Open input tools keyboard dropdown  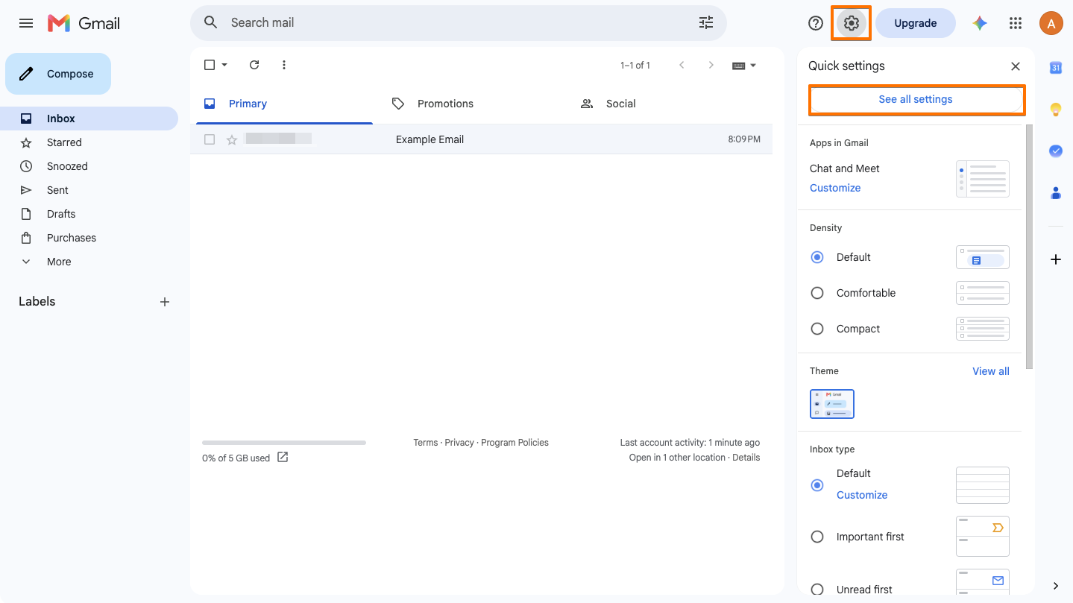pyautogui.click(x=744, y=66)
